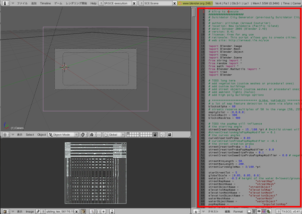Open the Image menu

pos(30,211)
